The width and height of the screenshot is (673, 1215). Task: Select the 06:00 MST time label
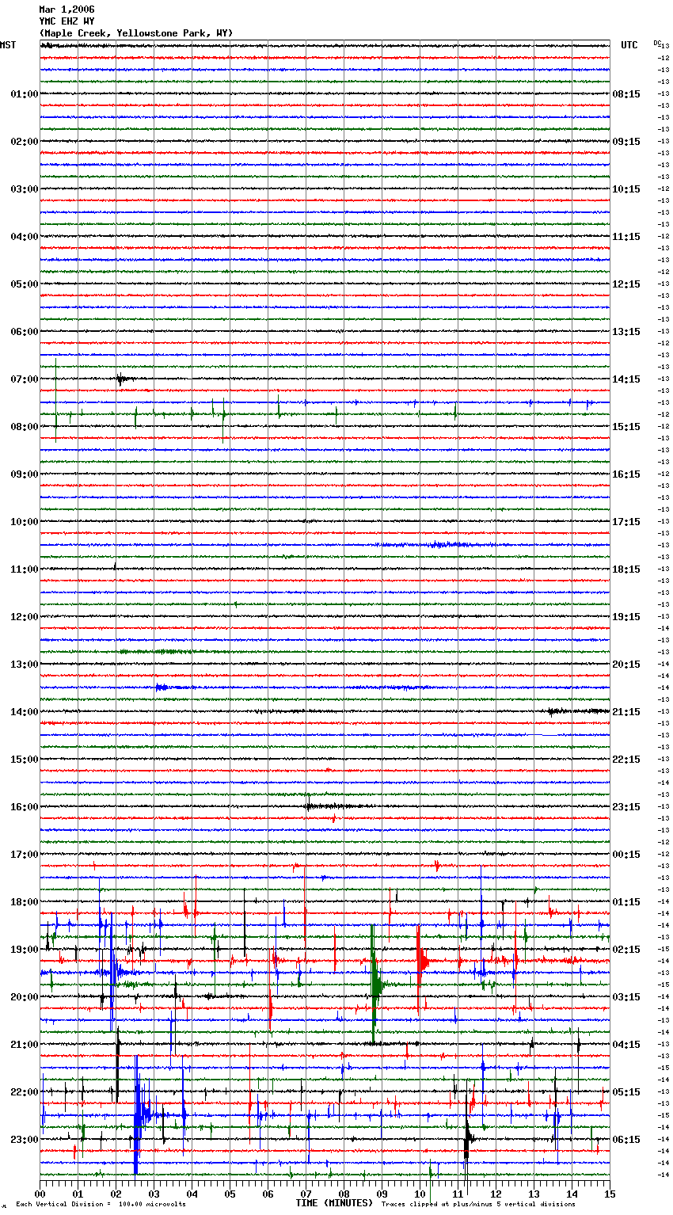[x=25, y=332]
